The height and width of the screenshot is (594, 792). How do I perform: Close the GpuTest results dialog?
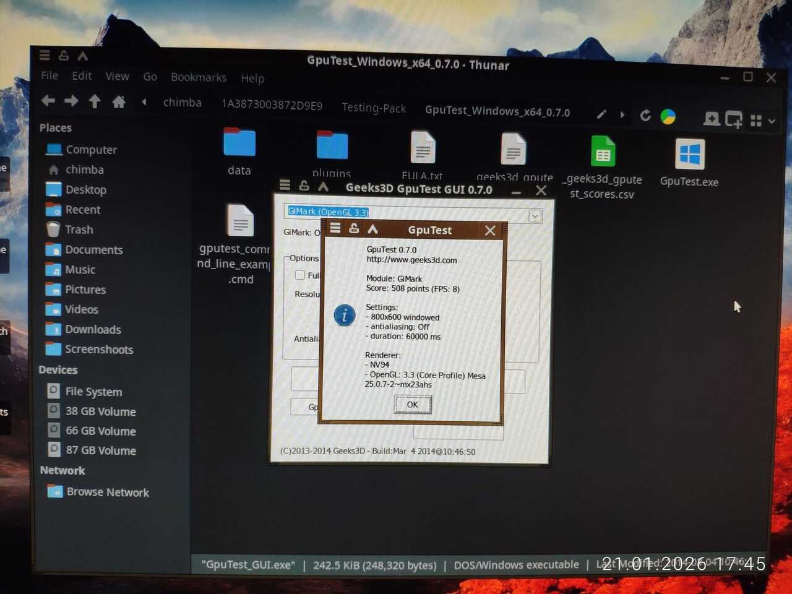click(x=490, y=231)
